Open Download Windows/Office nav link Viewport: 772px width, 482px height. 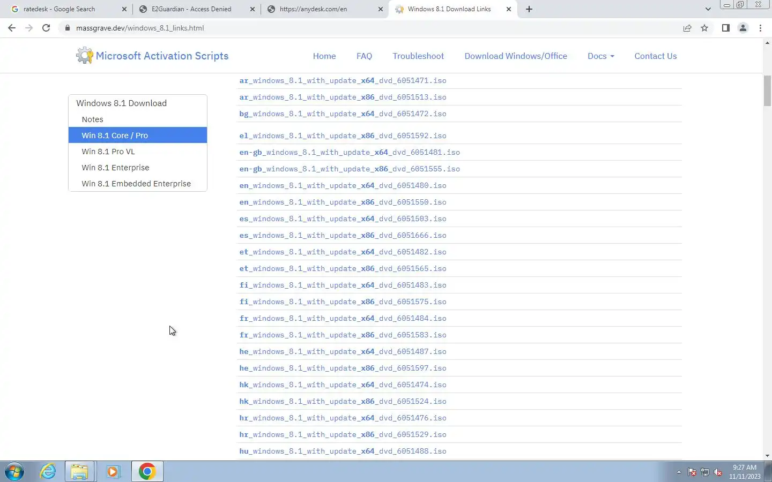tap(516, 56)
